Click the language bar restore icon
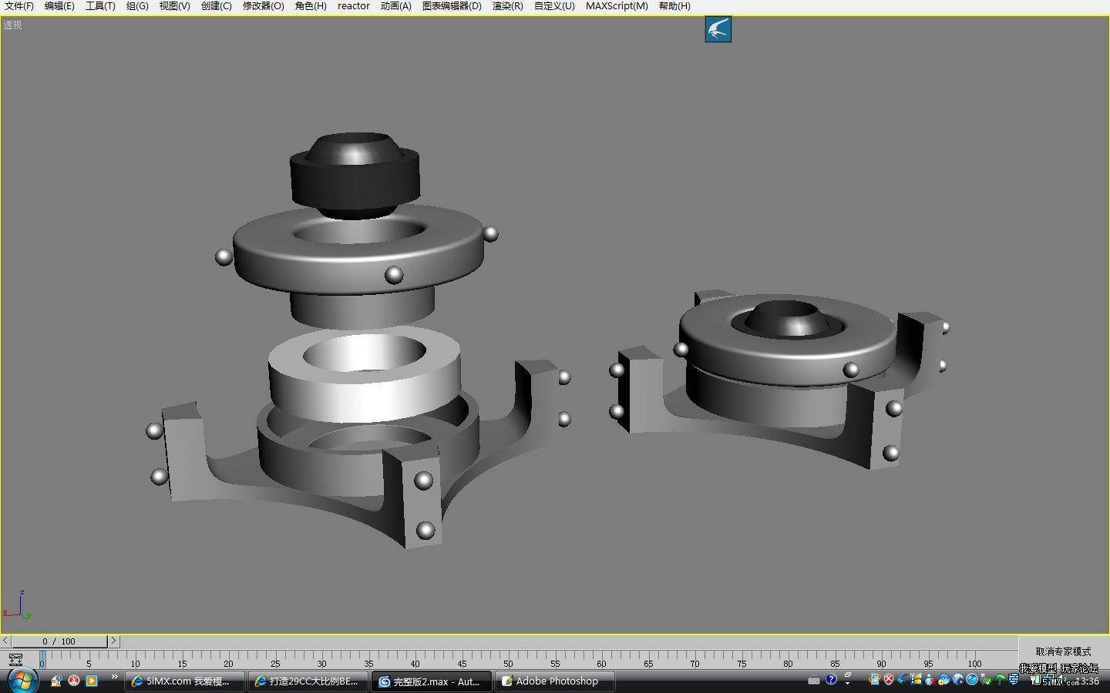The height and width of the screenshot is (693, 1110). coord(847,675)
